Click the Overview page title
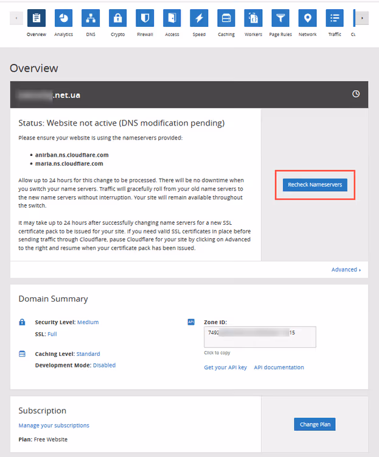 click(34, 68)
